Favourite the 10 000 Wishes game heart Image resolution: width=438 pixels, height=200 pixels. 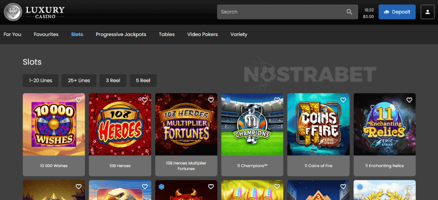tap(78, 100)
